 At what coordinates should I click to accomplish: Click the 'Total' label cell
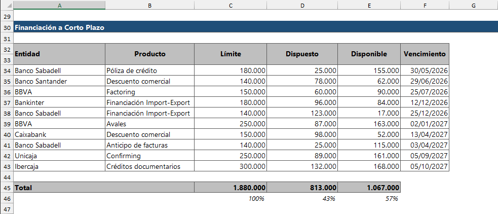point(60,188)
